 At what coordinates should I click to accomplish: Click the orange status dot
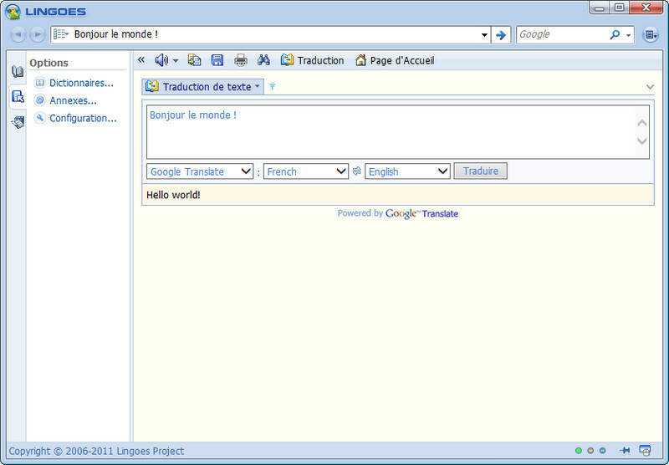pos(590,451)
